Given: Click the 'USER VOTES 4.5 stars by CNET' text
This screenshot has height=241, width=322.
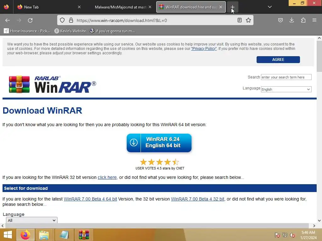Looking at the screenshot, I should (160, 168).
